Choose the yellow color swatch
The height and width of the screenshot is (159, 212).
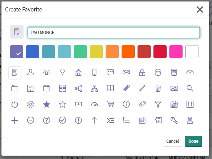click(x=96, y=52)
